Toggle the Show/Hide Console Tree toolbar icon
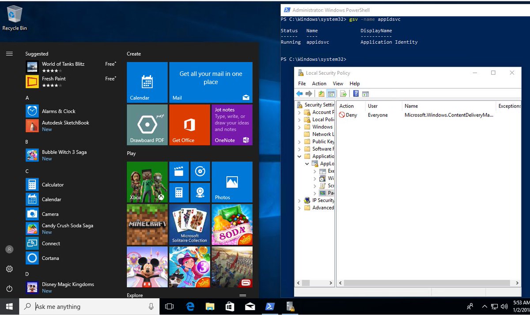530x315 pixels. pos(331,94)
